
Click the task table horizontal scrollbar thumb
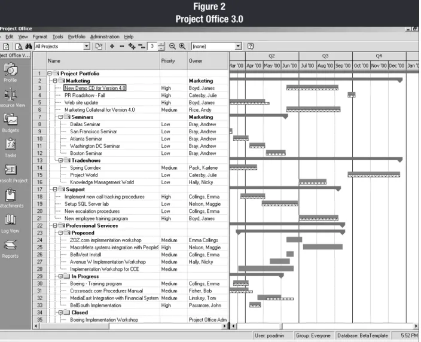pos(74,326)
